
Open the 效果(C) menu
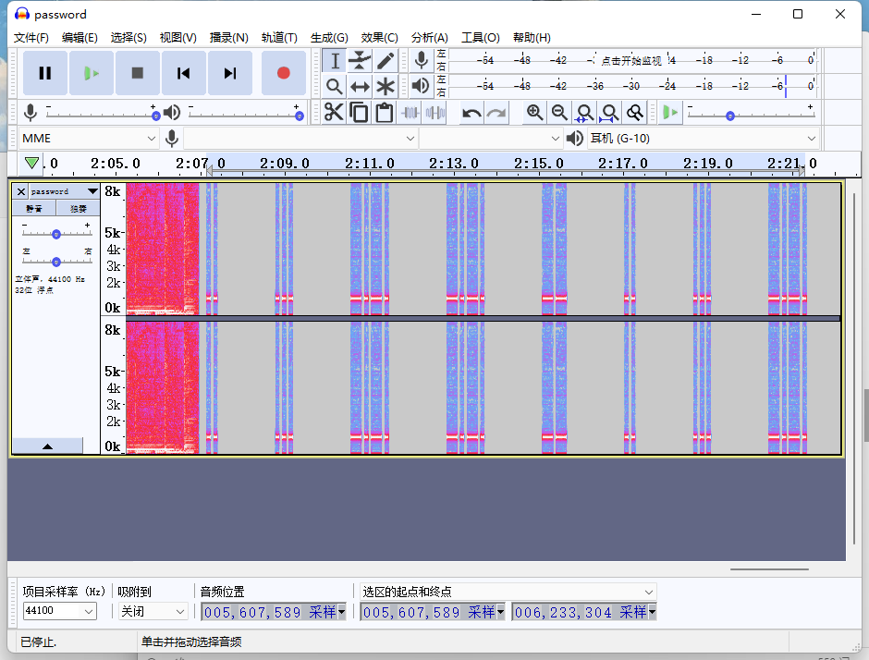point(379,38)
